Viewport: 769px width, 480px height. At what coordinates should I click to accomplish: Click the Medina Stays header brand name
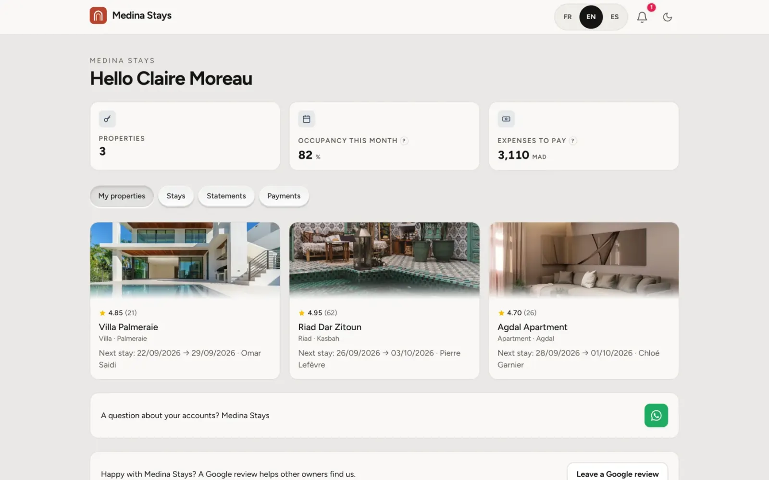[142, 15]
